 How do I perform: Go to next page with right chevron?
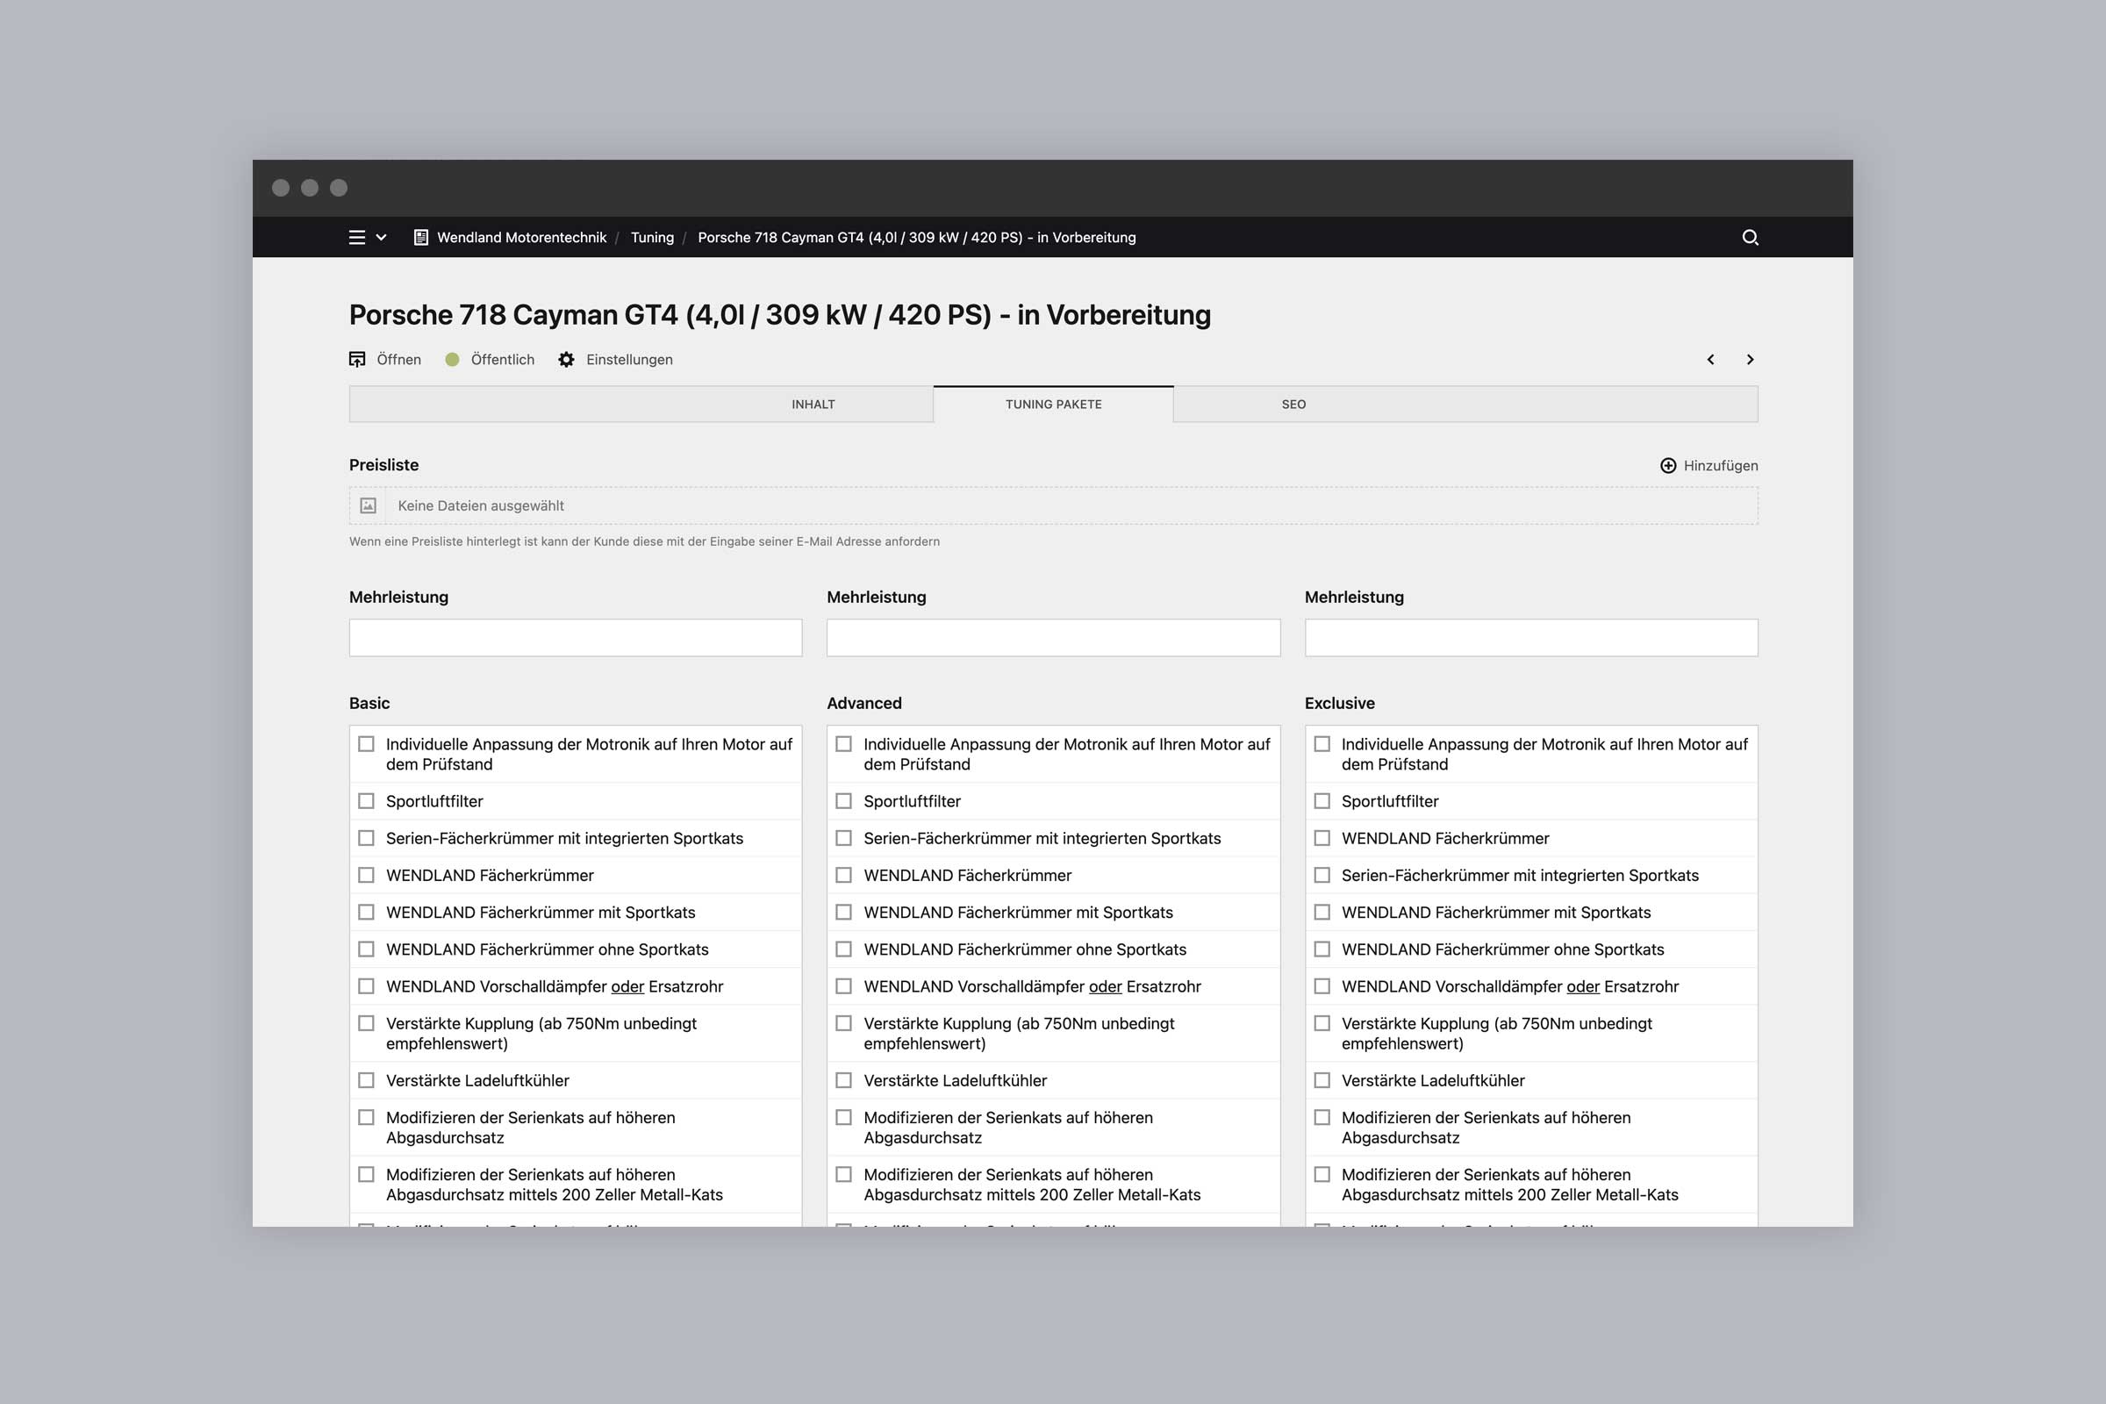pyautogui.click(x=1750, y=359)
